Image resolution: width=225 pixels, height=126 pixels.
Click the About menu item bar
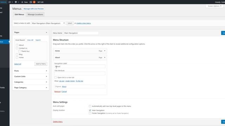[80, 57]
